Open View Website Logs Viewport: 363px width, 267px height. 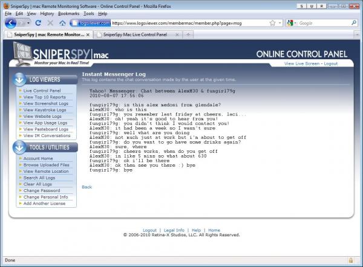pyautogui.click(x=42, y=116)
